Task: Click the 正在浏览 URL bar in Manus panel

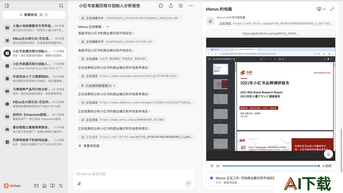Action: 276,23
